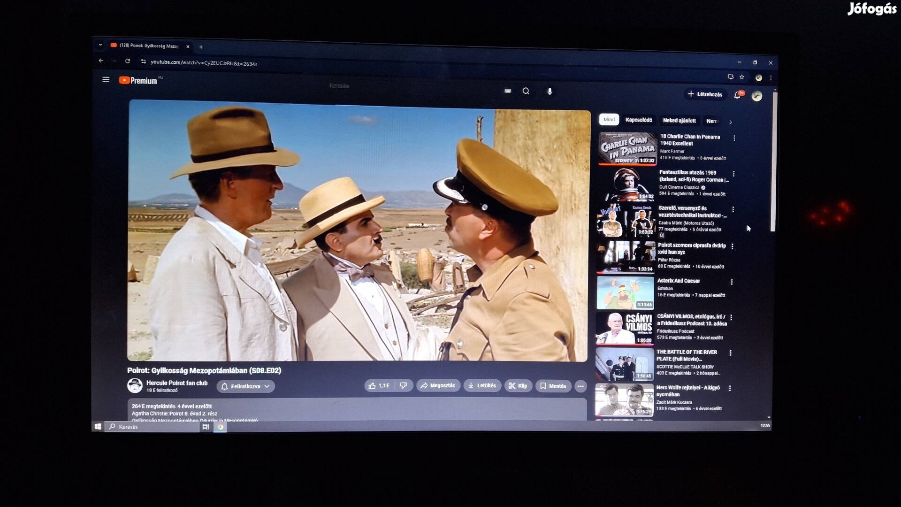Viewport: 901px width, 507px height.
Task: Open the Charlie Chan in Panama thumbnail
Action: click(x=627, y=148)
